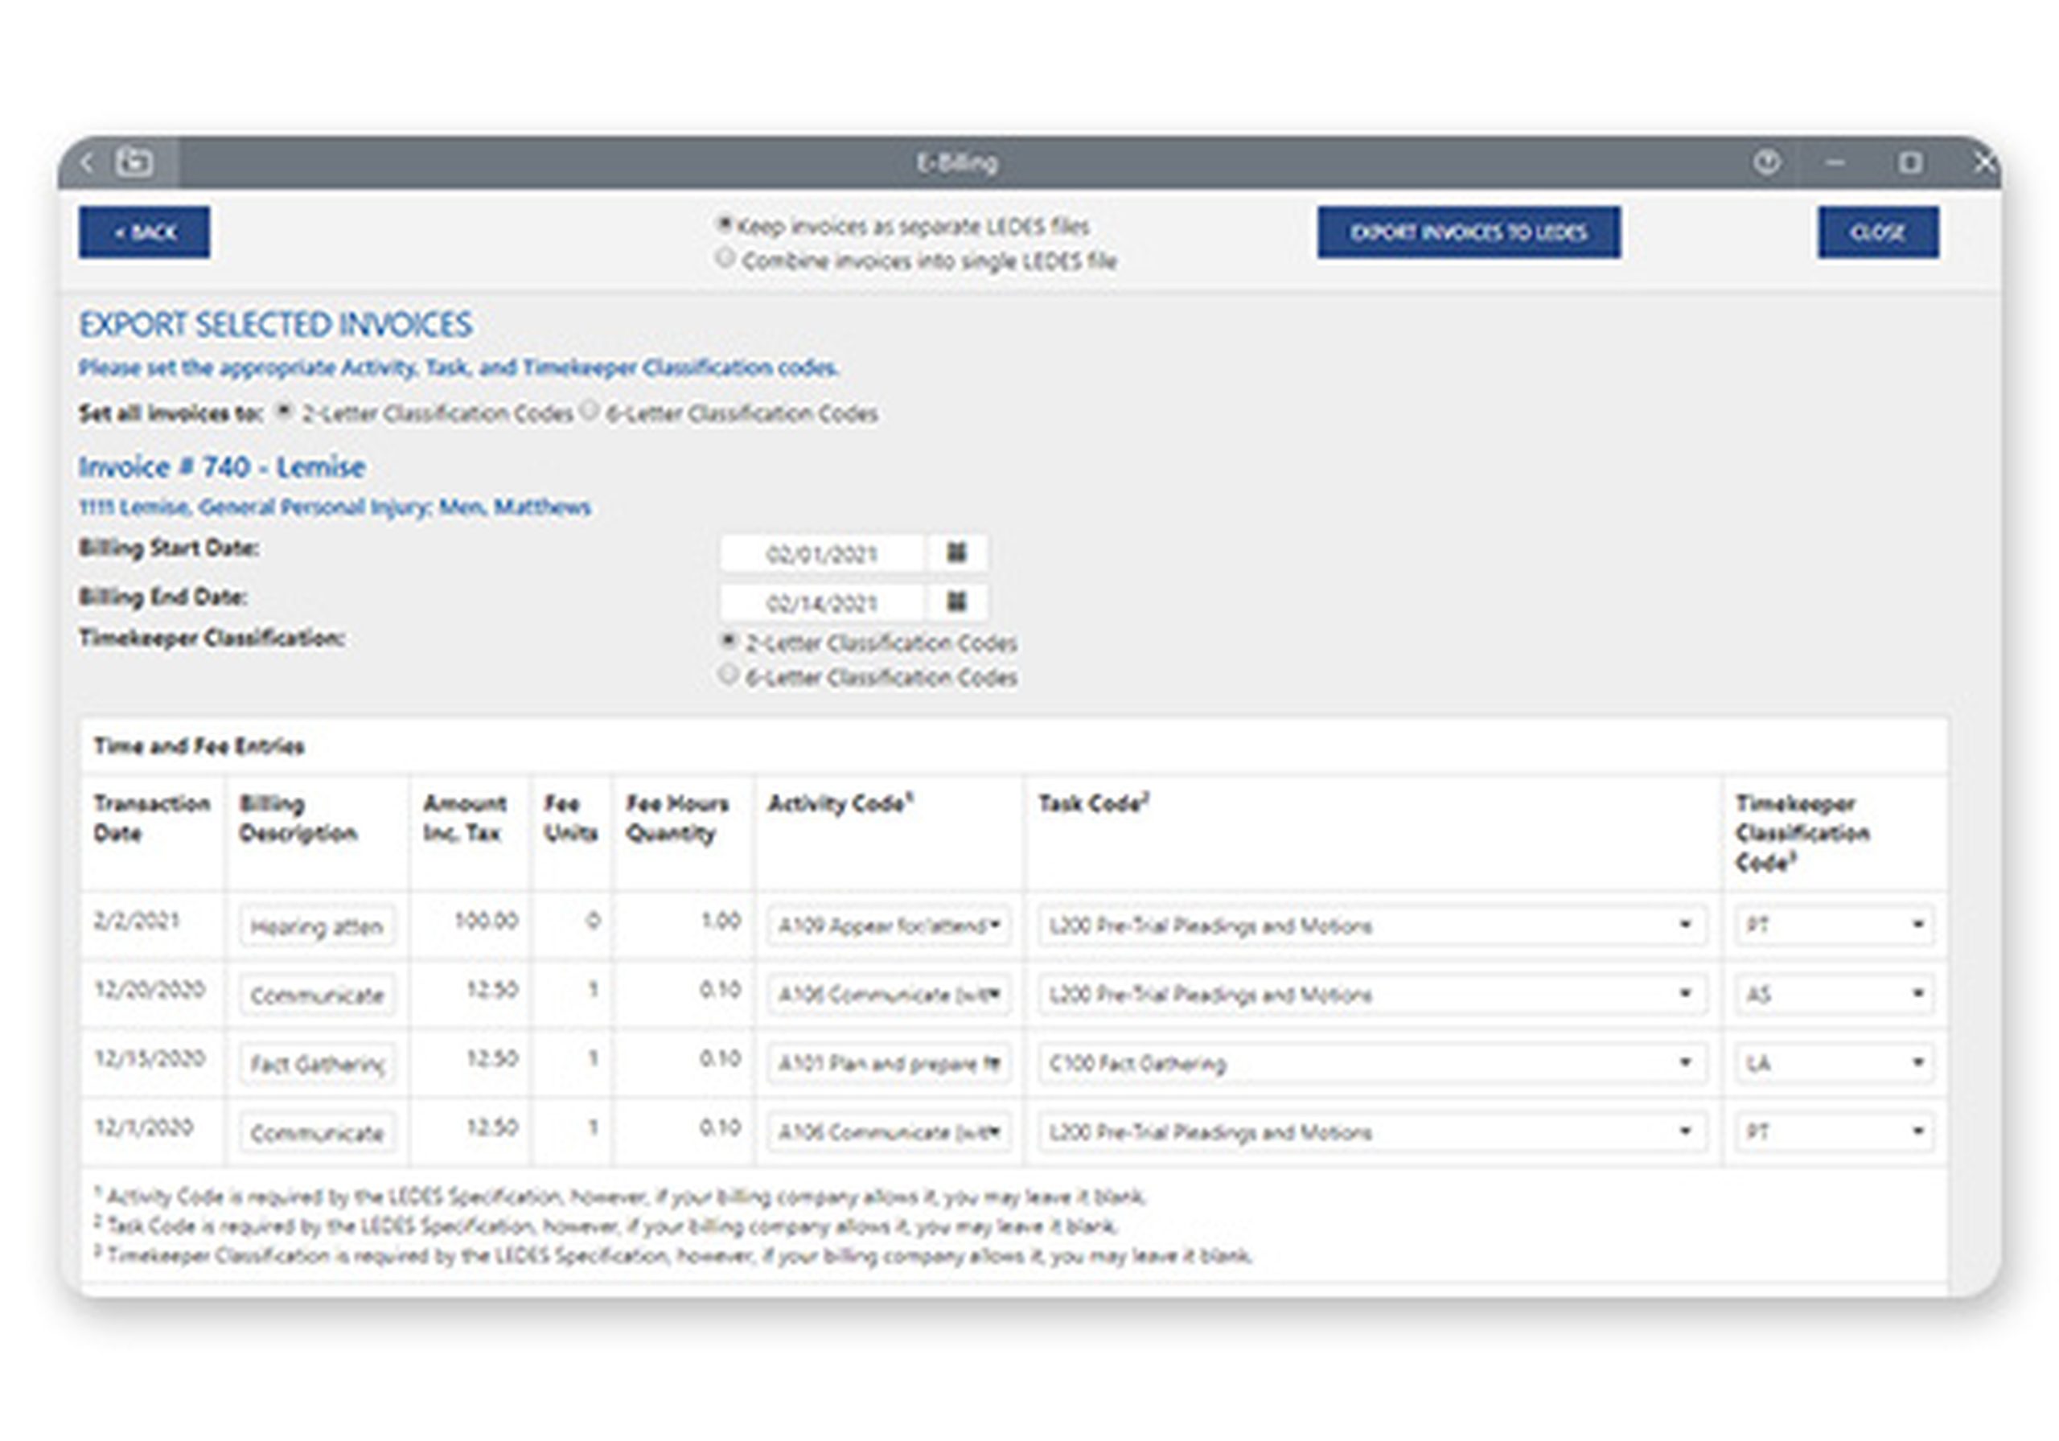Choose 2-Letter Codes for Timekeeper Classification
This screenshot has height=1441, width=2059.
pos(726,642)
